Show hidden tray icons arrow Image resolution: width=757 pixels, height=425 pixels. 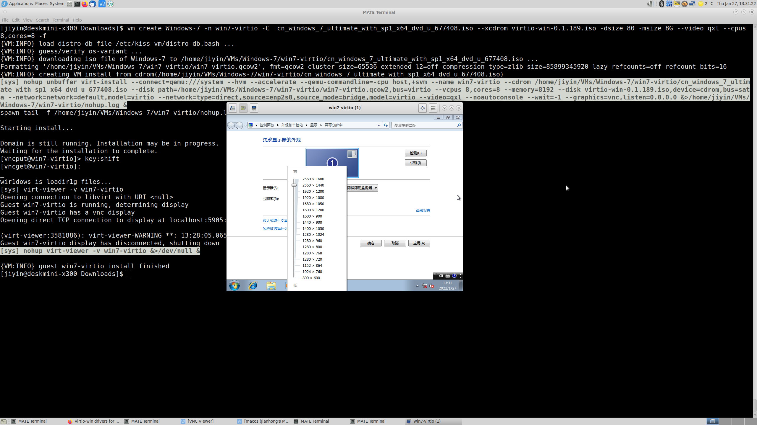tap(417, 286)
